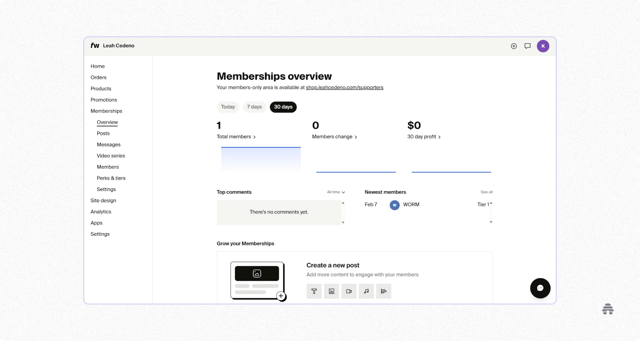Expand the 30 day profit details

click(439, 137)
